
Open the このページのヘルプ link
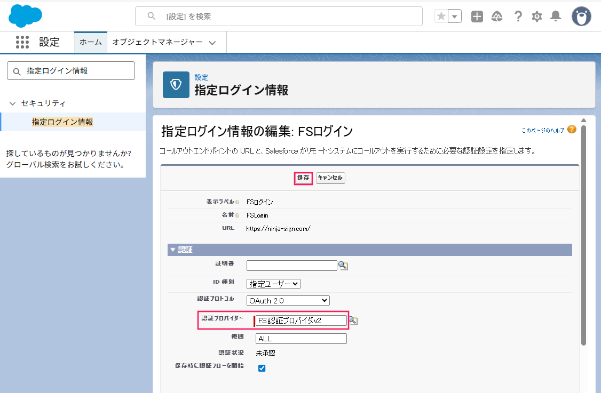point(543,130)
